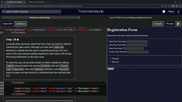
Task: Bookmark this page with the star icon
Action: (x=168, y=6)
